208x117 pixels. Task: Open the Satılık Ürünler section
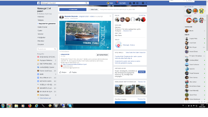coord(42,27)
